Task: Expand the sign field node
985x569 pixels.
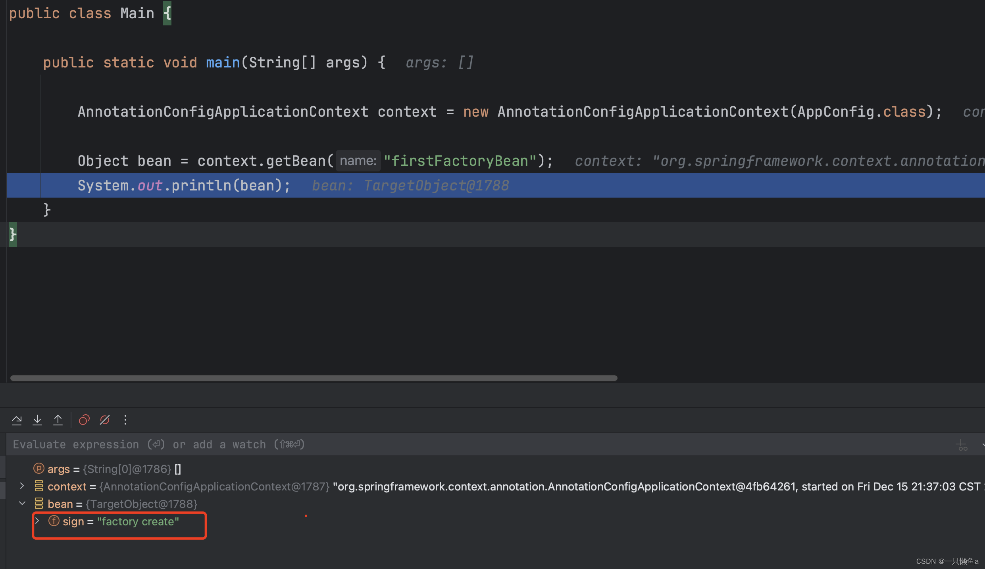Action: coord(37,521)
